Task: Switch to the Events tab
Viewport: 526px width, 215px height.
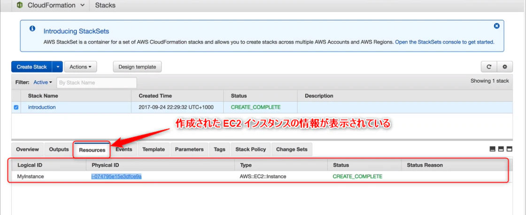Action: (x=124, y=149)
